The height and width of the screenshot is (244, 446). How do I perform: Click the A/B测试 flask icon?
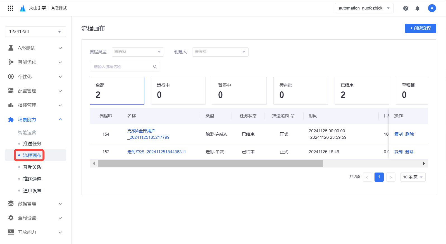[11, 48]
